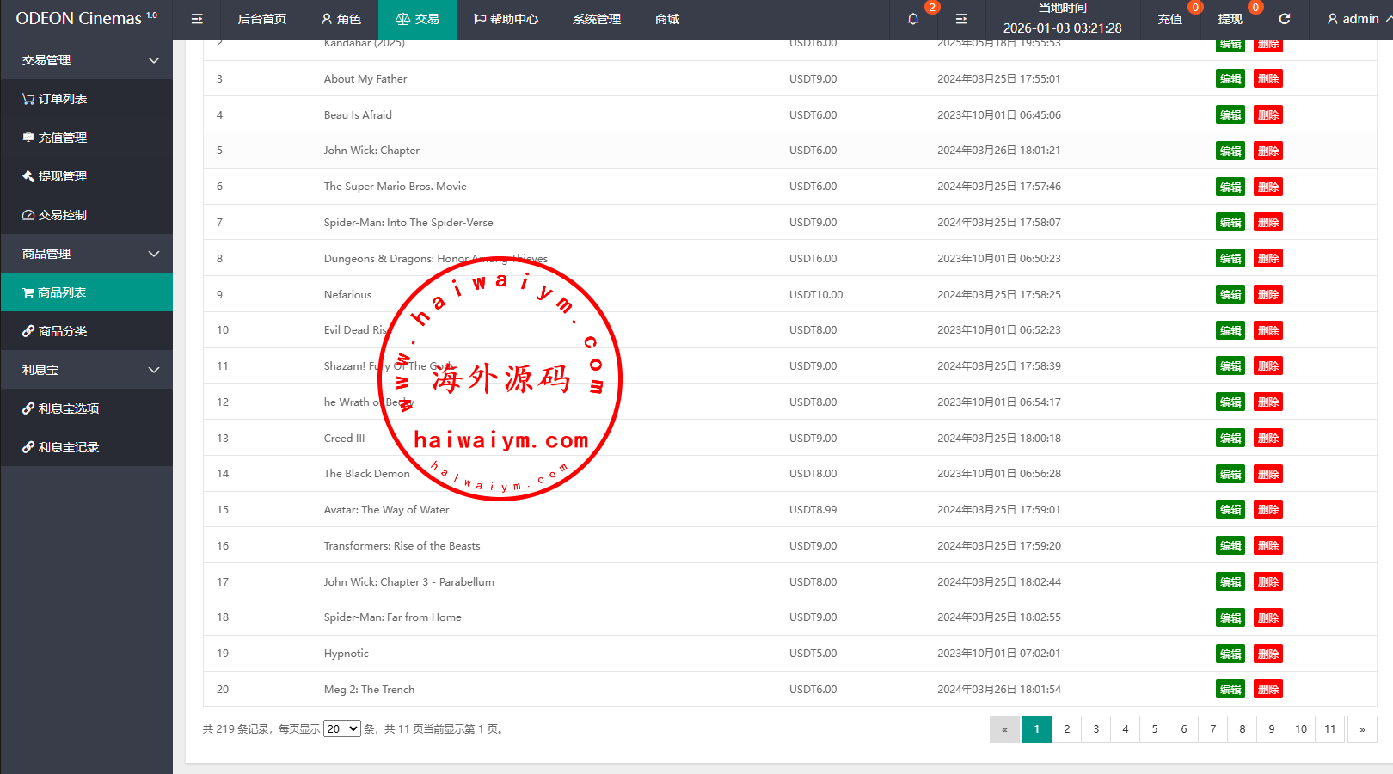Image resolution: width=1393 pixels, height=774 pixels.
Task: Toggle the sidebar collapse hamburger icon
Action: click(x=197, y=19)
